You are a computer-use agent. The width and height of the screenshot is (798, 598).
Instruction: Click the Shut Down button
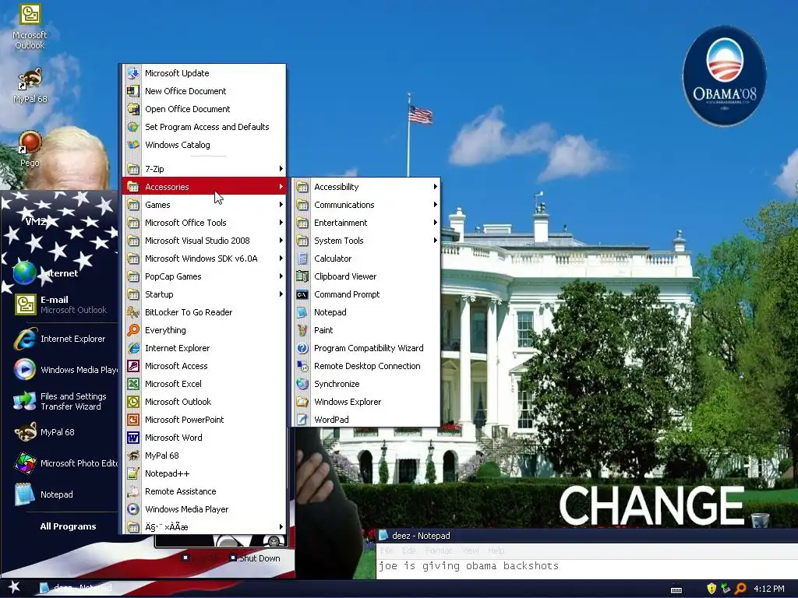coord(255,558)
